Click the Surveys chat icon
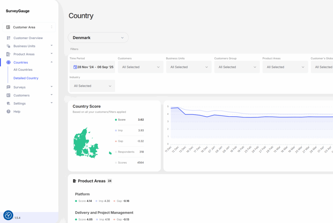 coord(8,87)
